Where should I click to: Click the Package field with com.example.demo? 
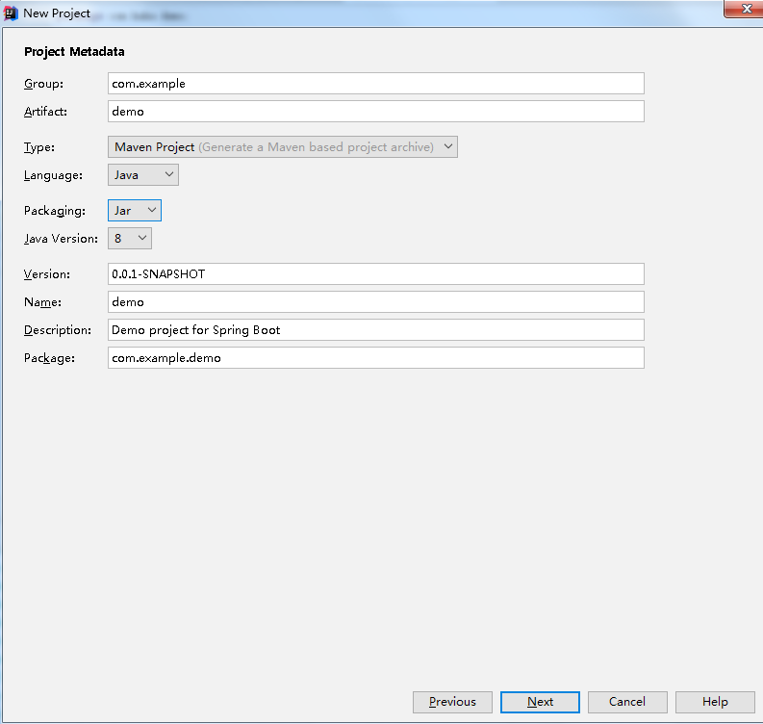coord(375,357)
